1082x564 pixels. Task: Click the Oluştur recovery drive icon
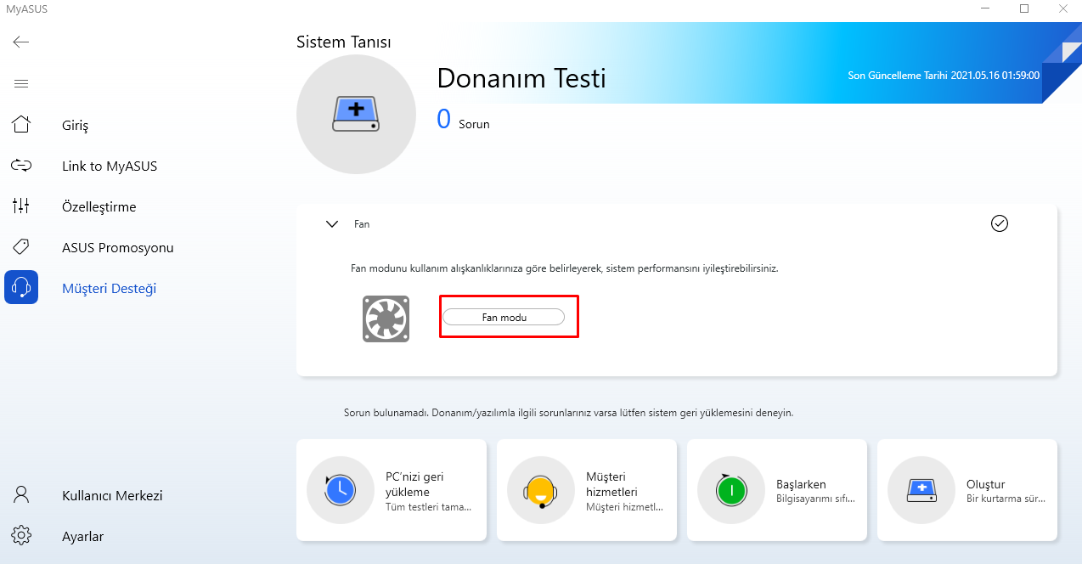(921, 490)
